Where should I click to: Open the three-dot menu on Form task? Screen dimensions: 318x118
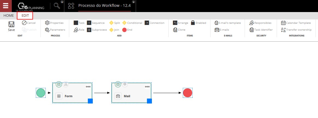(88, 87)
